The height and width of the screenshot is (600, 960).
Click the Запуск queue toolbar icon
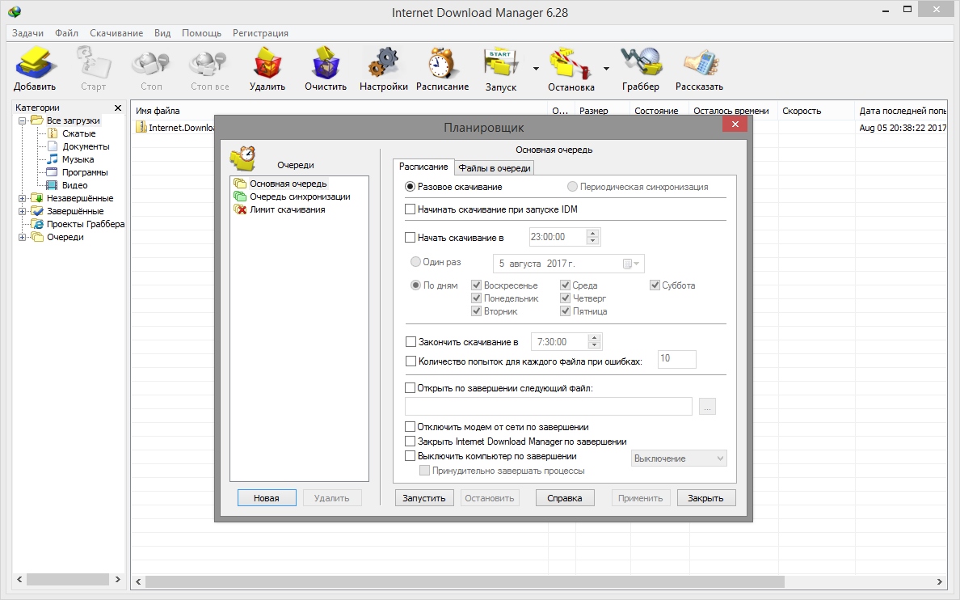click(x=501, y=63)
